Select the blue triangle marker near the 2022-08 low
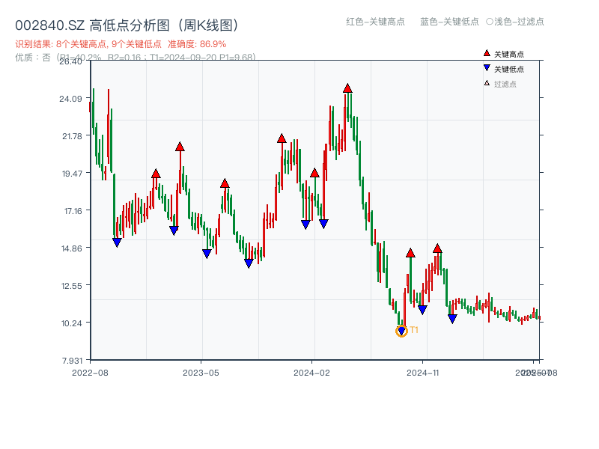599x449 pixels. [117, 241]
